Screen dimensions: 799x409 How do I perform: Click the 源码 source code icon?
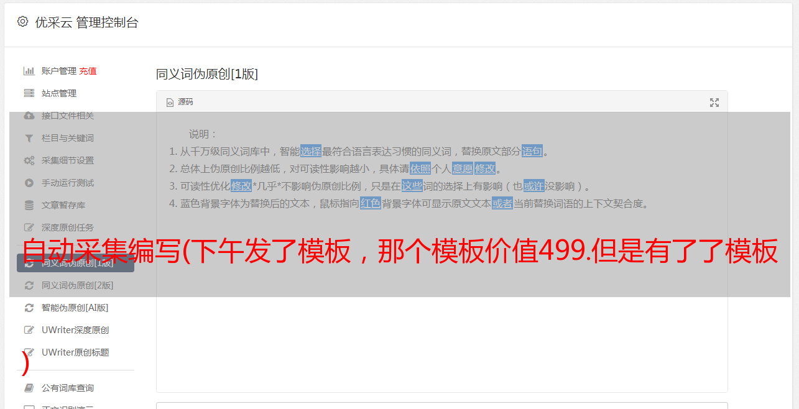point(170,103)
